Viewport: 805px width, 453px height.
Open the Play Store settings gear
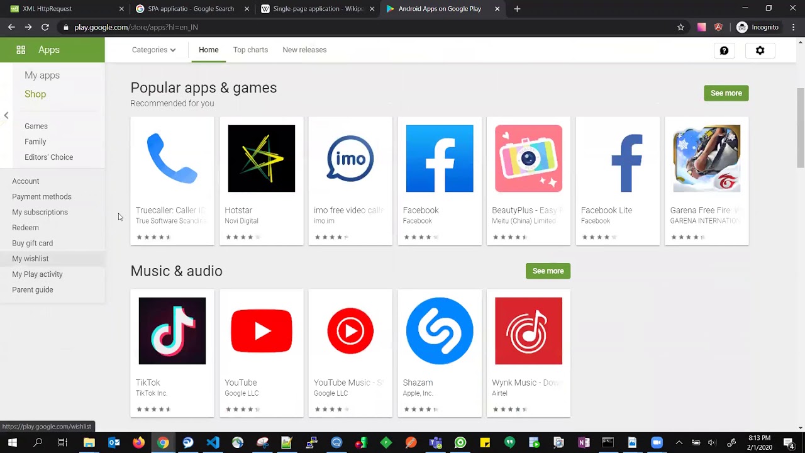(760, 50)
